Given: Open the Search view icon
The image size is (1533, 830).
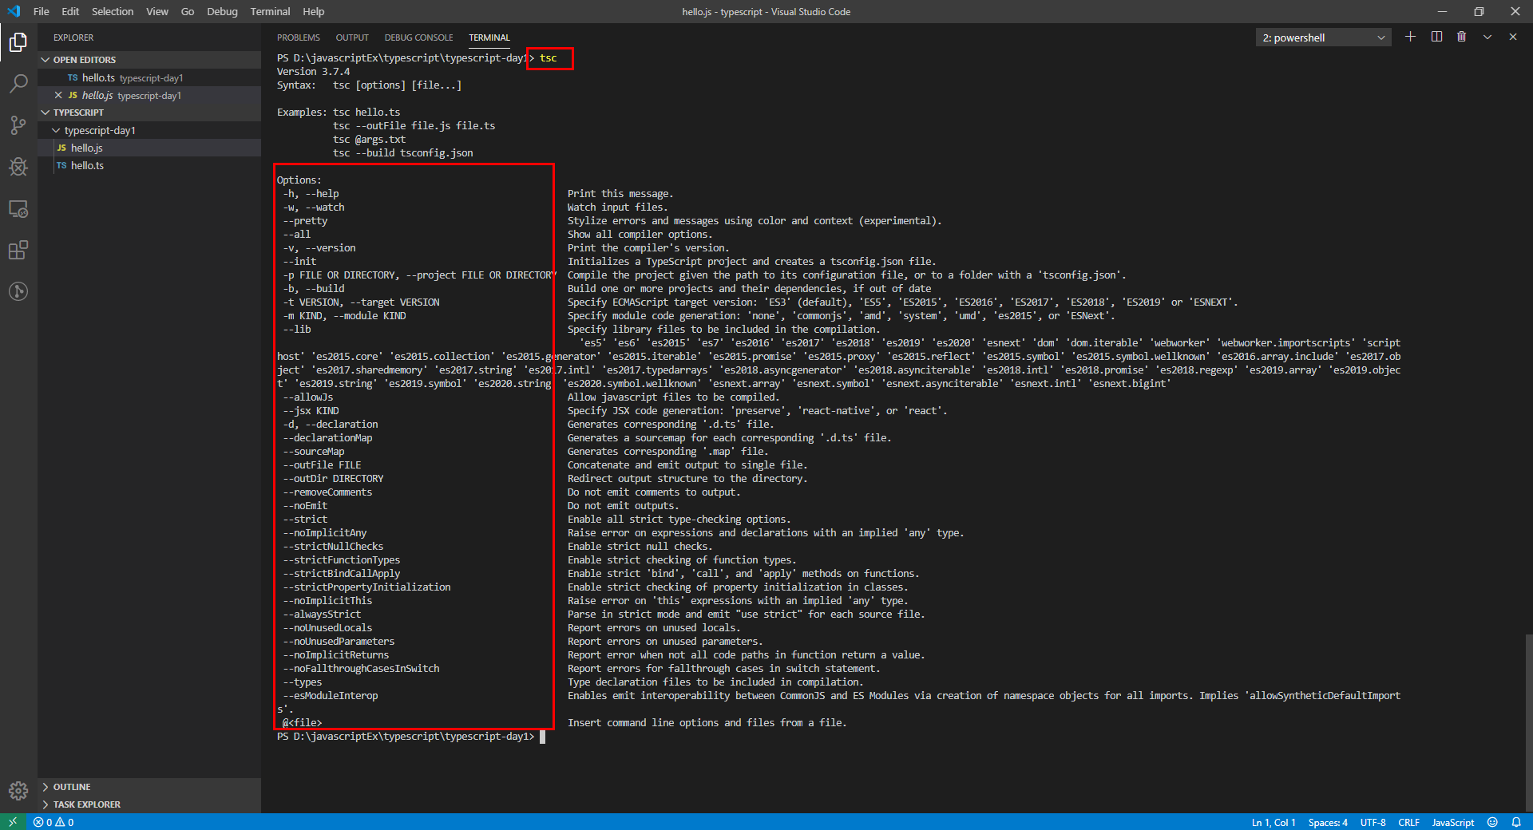Looking at the screenshot, I should 18,83.
